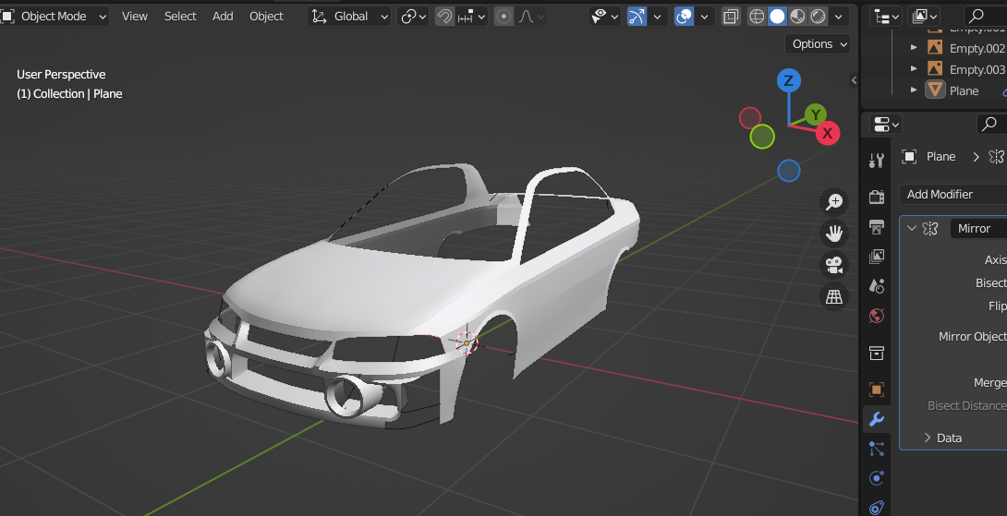The image size is (1007, 516).
Task: Open the Object Mode dropdown
Action: point(54,17)
